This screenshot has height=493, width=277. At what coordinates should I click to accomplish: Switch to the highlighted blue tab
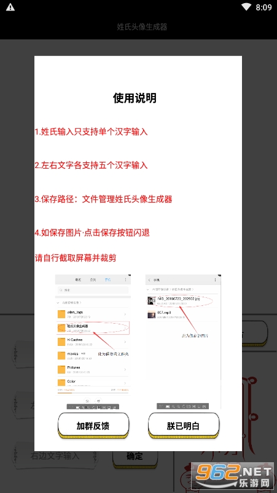pyautogui.click(x=107, y=279)
